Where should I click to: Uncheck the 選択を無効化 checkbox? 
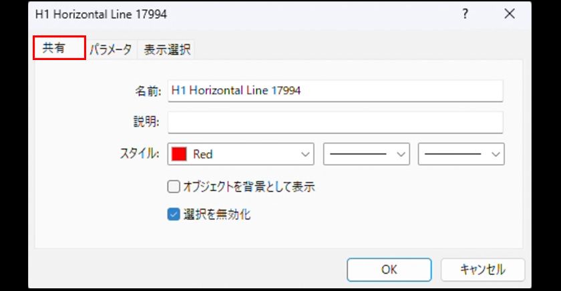(x=174, y=215)
